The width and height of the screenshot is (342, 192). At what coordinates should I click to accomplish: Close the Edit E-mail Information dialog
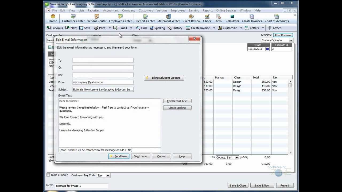click(x=194, y=39)
